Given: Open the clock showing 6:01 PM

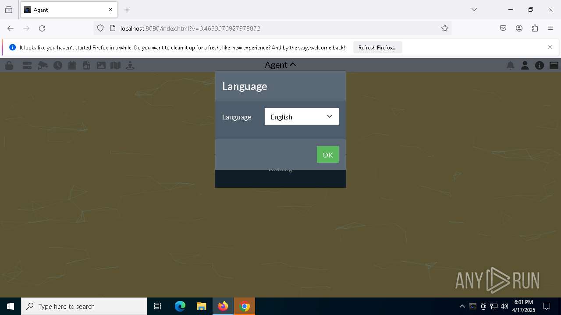Looking at the screenshot, I should coord(523,306).
